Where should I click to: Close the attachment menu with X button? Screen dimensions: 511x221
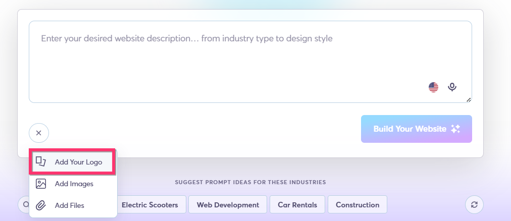tap(39, 133)
